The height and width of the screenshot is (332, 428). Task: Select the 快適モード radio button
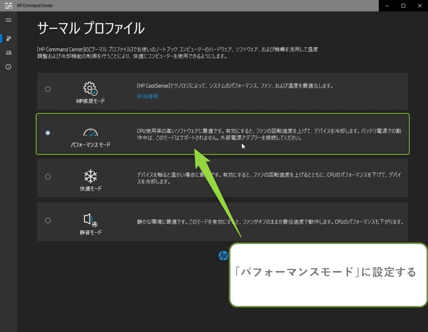coord(48,177)
